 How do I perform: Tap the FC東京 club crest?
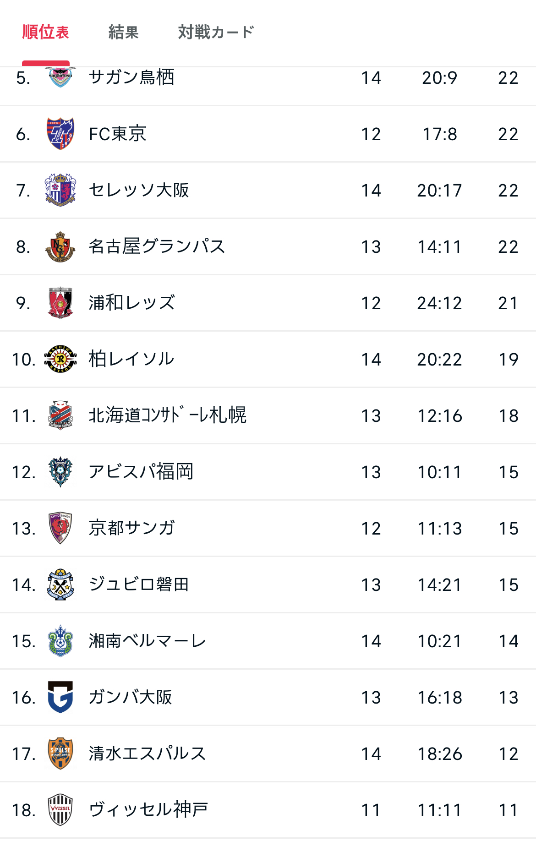coord(60,134)
